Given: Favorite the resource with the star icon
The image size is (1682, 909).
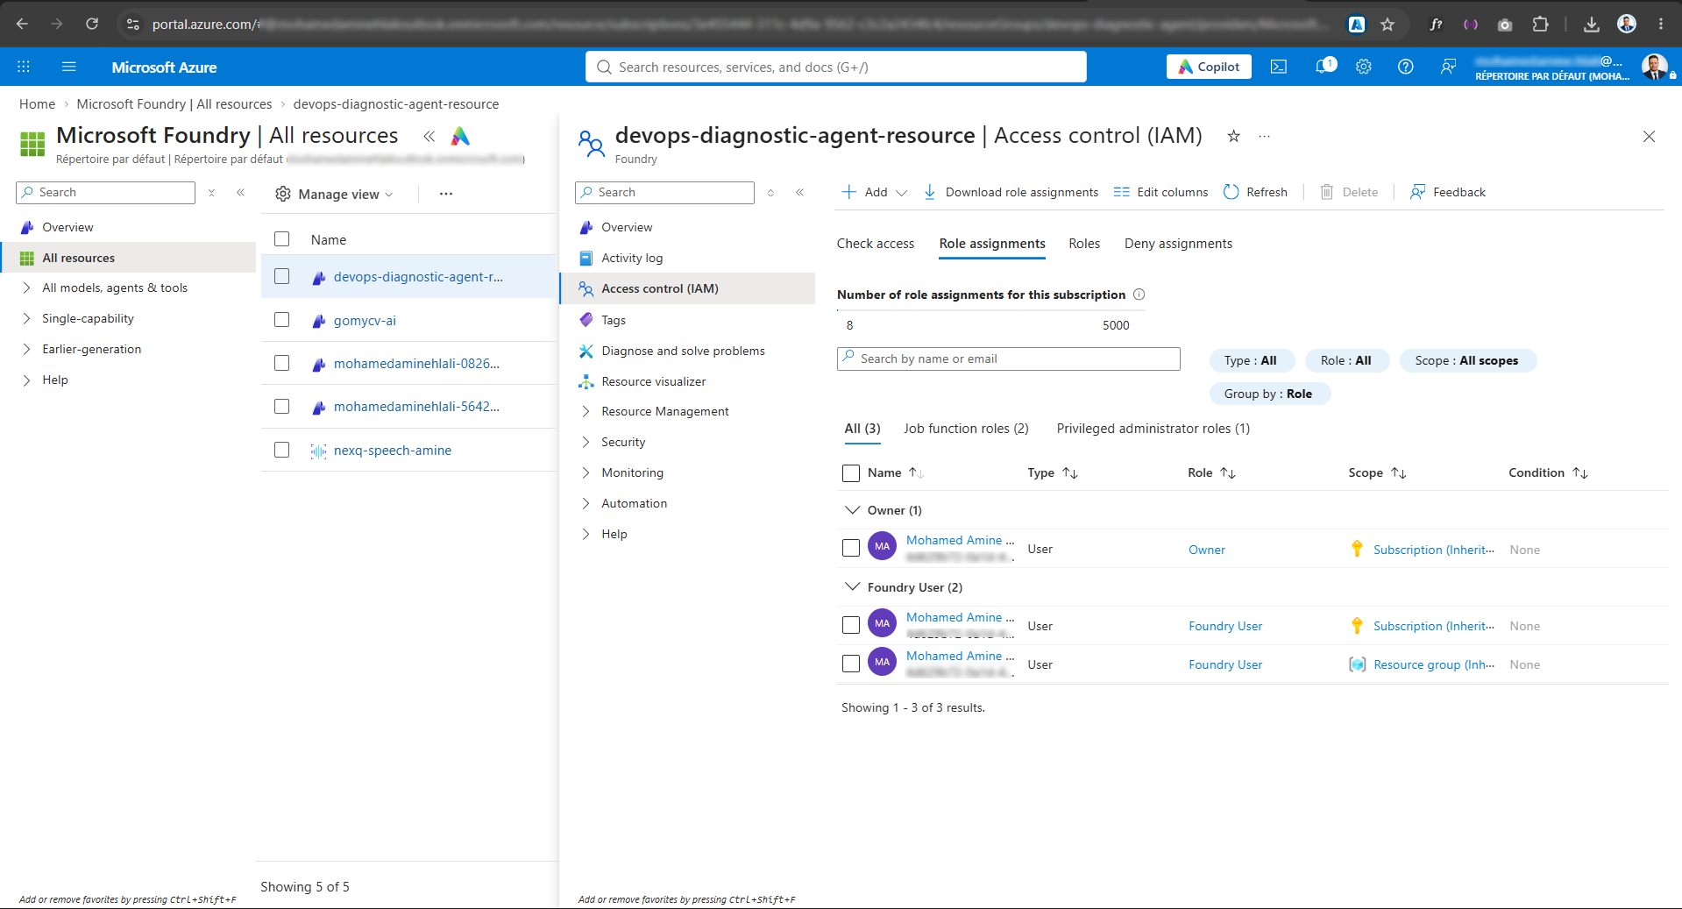Looking at the screenshot, I should 1233,136.
